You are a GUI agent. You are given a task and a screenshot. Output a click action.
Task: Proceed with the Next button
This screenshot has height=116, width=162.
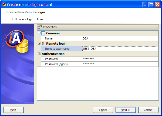[x=126, y=110]
